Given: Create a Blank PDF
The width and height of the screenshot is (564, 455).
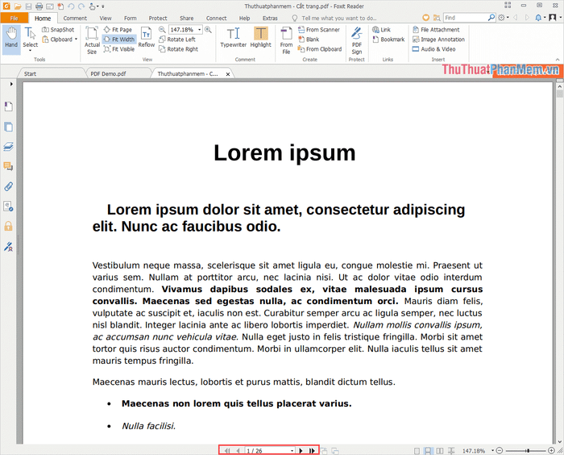Looking at the screenshot, I should point(309,40).
